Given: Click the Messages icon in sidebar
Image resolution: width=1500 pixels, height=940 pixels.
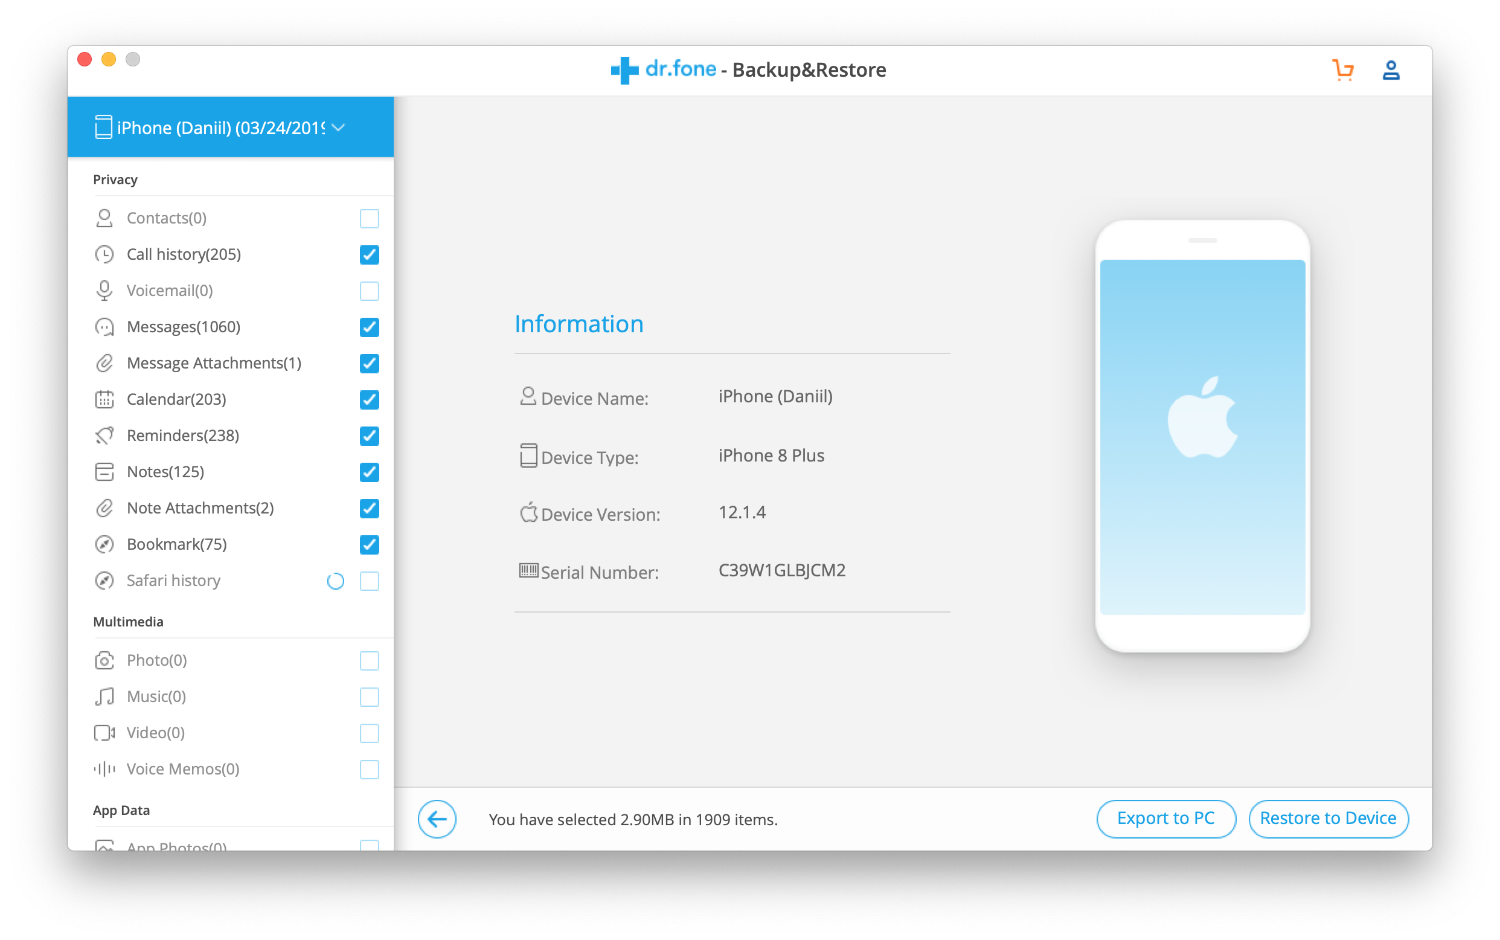Looking at the screenshot, I should coord(105,326).
